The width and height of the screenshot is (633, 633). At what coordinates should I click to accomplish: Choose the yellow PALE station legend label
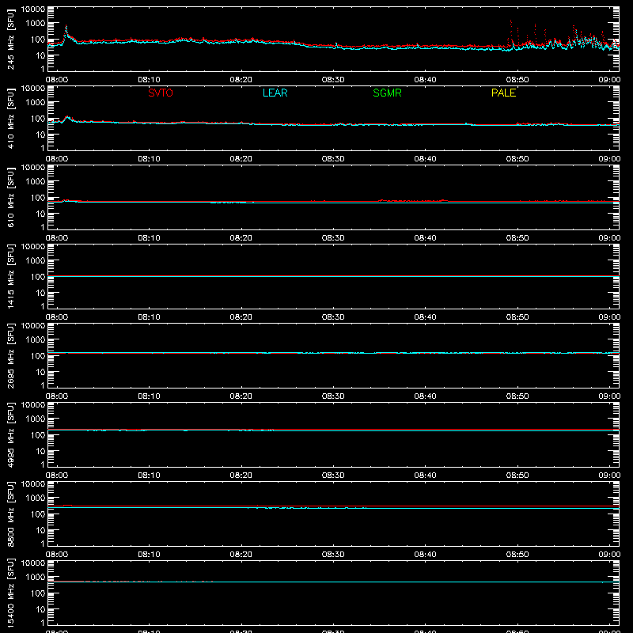[x=503, y=93]
